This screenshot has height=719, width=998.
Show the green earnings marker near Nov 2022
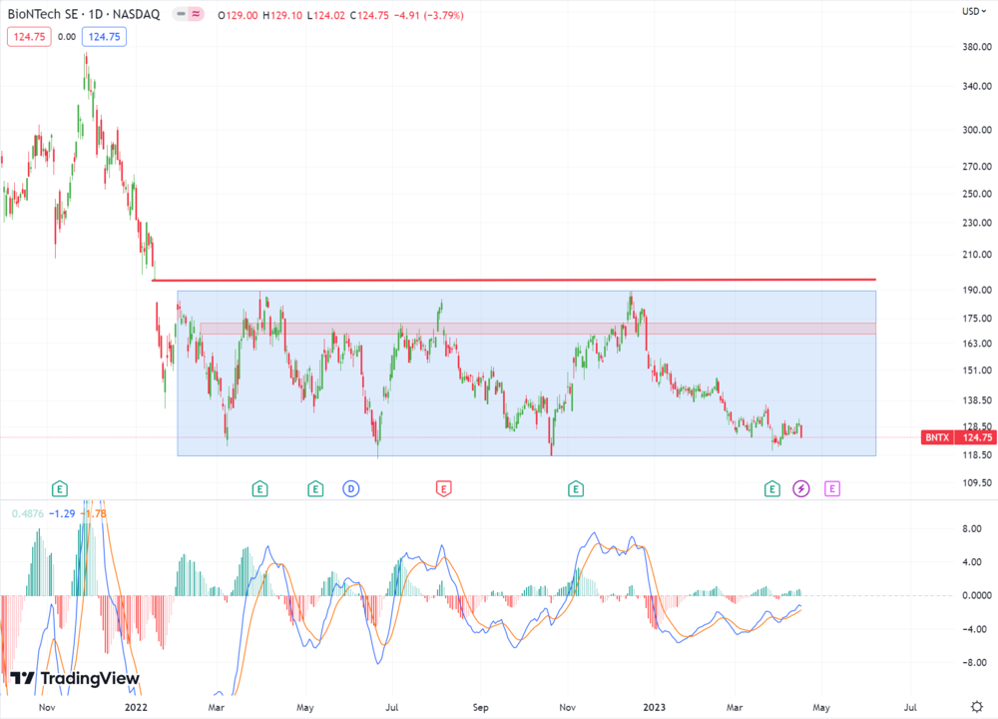[576, 489]
